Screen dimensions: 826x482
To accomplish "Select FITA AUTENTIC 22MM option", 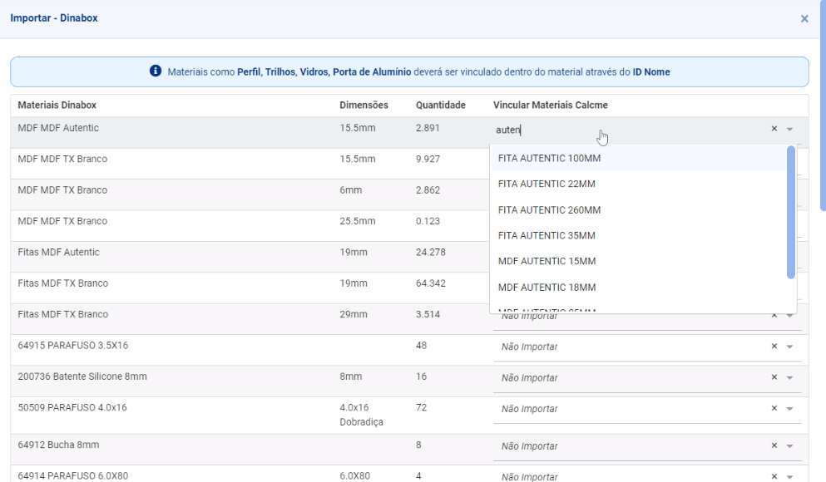I will (547, 184).
